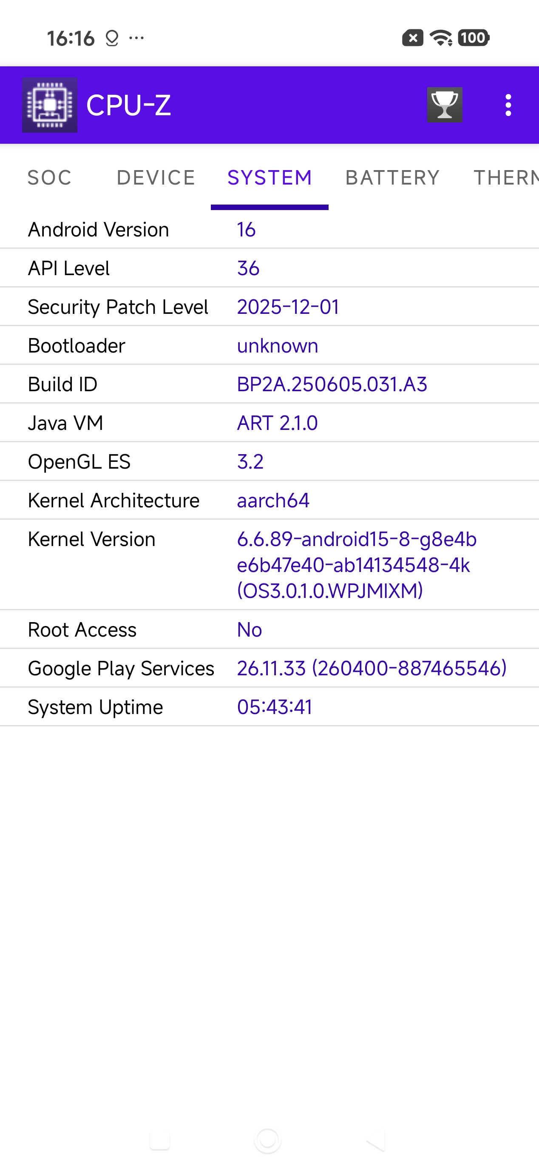Tap the status bar X notification icon
This screenshot has width=539, height=1172.
click(413, 38)
